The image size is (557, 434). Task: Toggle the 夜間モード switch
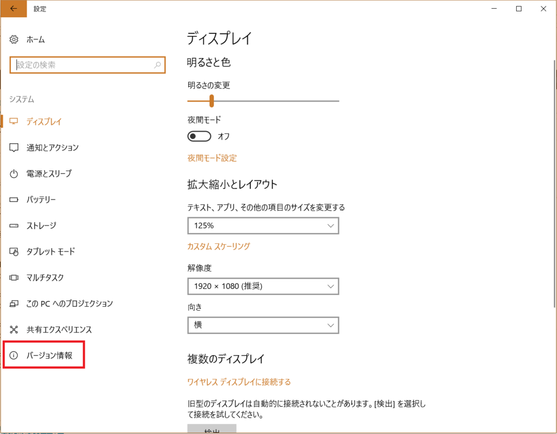(199, 136)
